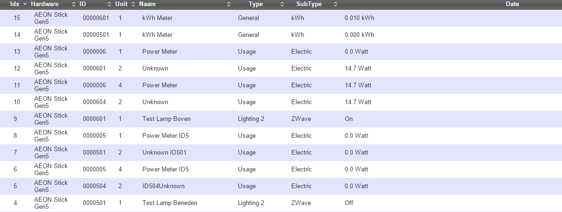
Task: Select the Test Lamp Boven row
Action: 166,119
